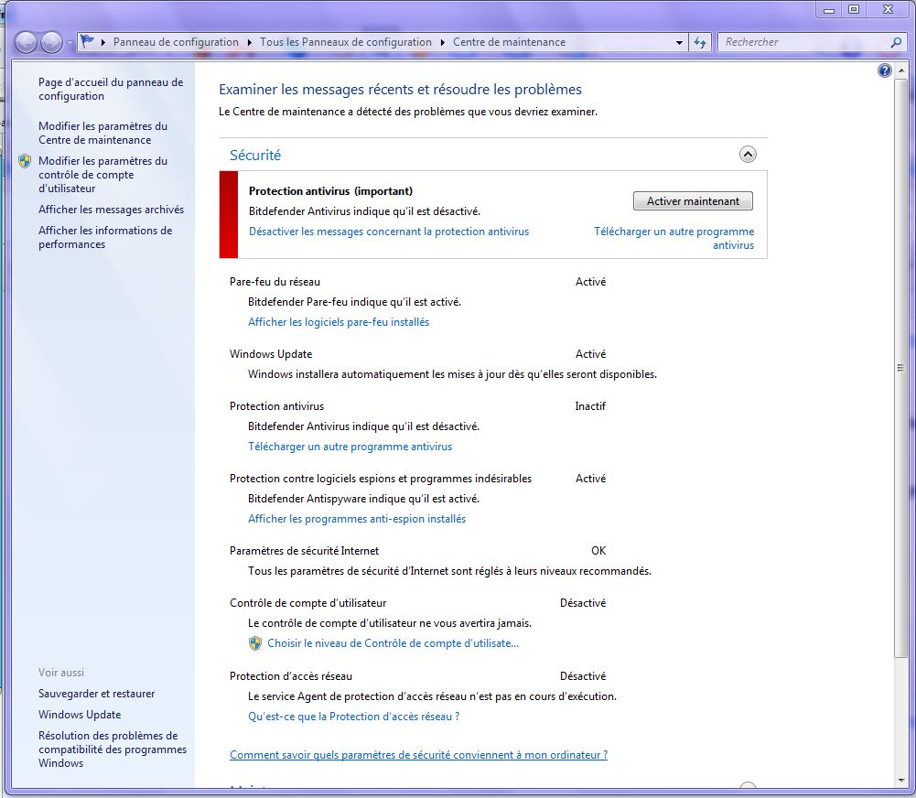The width and height of the screenshot is (916, 798).
Task: Click the refresh button in address bar
Action: [x=700, y=42]
